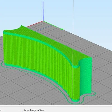Viewport: 112px width, 112px height.
Task: Click the 'Layer Range to Show' label
Action: click(34, 110)
